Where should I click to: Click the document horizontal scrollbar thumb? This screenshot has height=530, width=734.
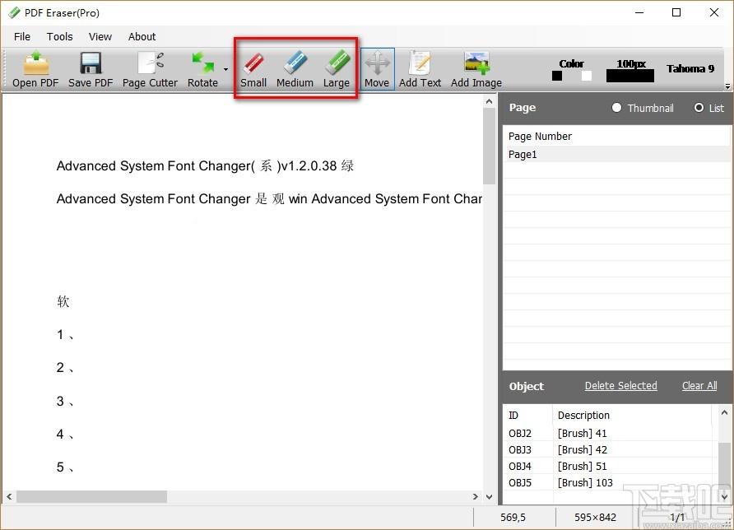(x=92, y=496)
